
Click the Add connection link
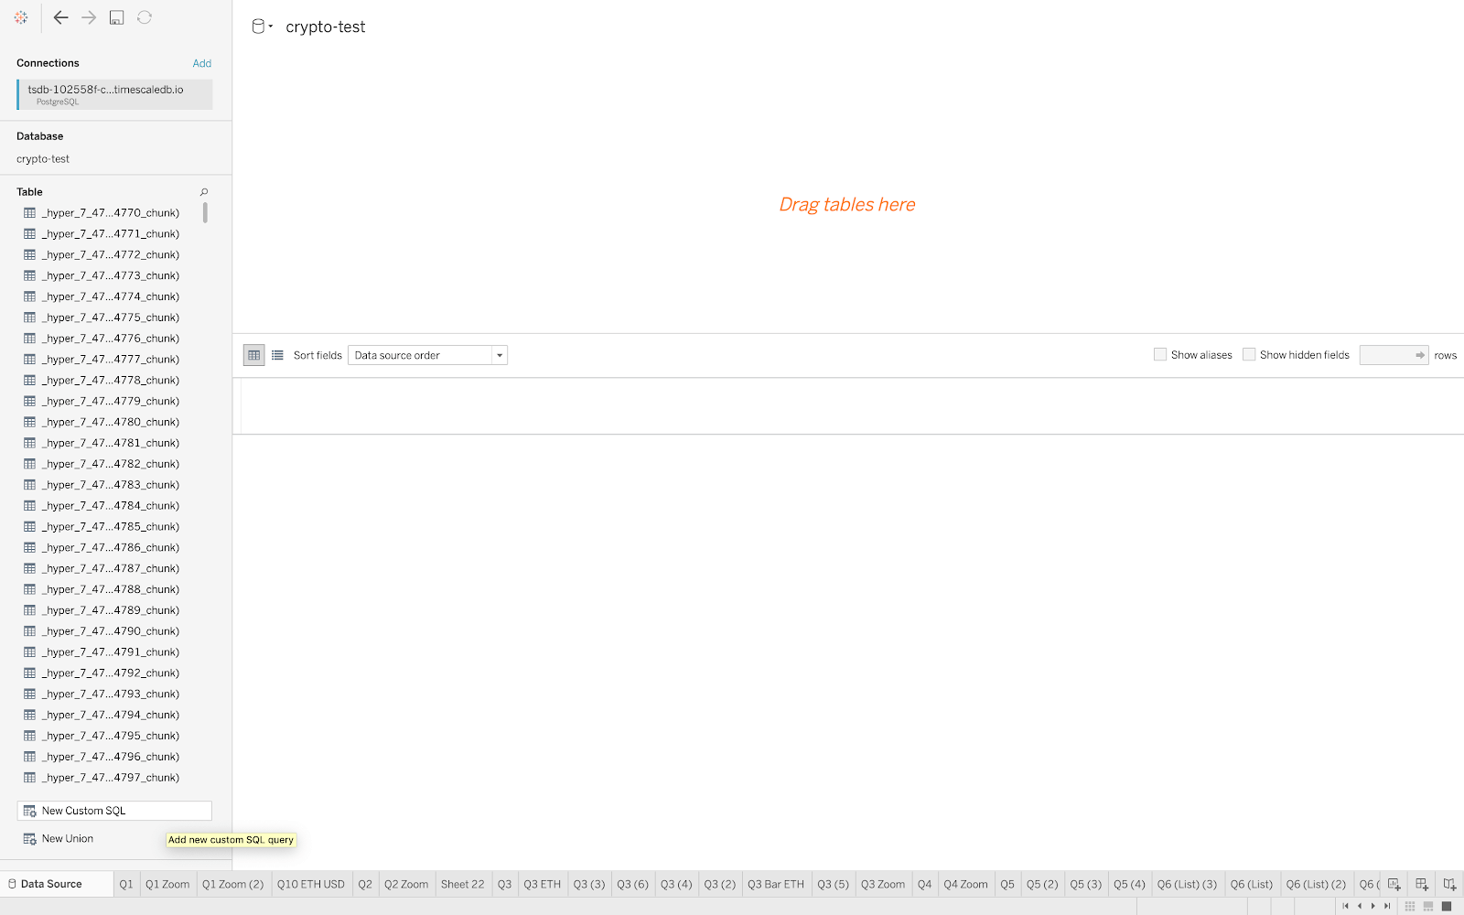(201, 63)
